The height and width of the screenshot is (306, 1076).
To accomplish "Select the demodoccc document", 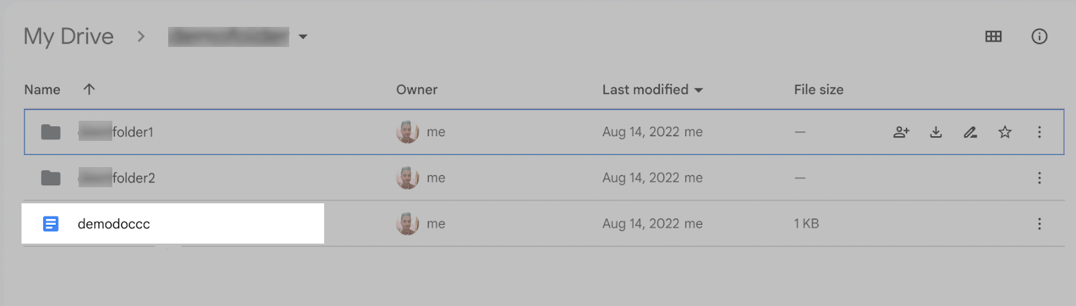I will coord(114,223).
